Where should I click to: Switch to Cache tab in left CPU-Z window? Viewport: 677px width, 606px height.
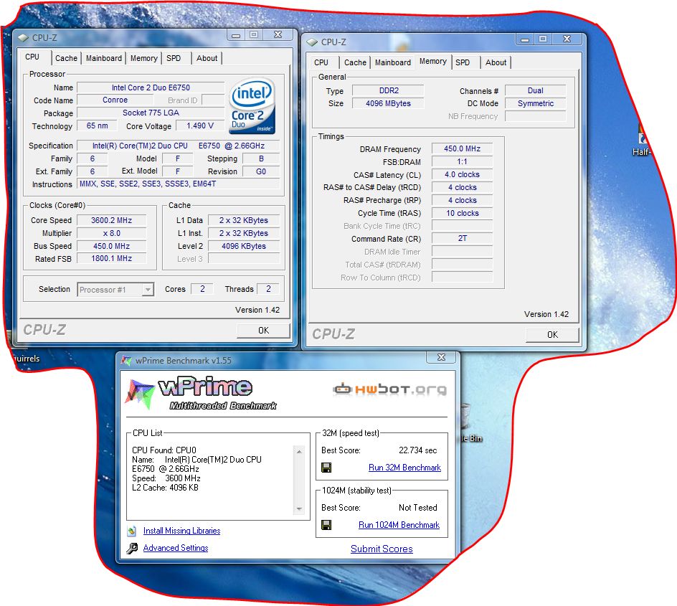tap(66, 58)
